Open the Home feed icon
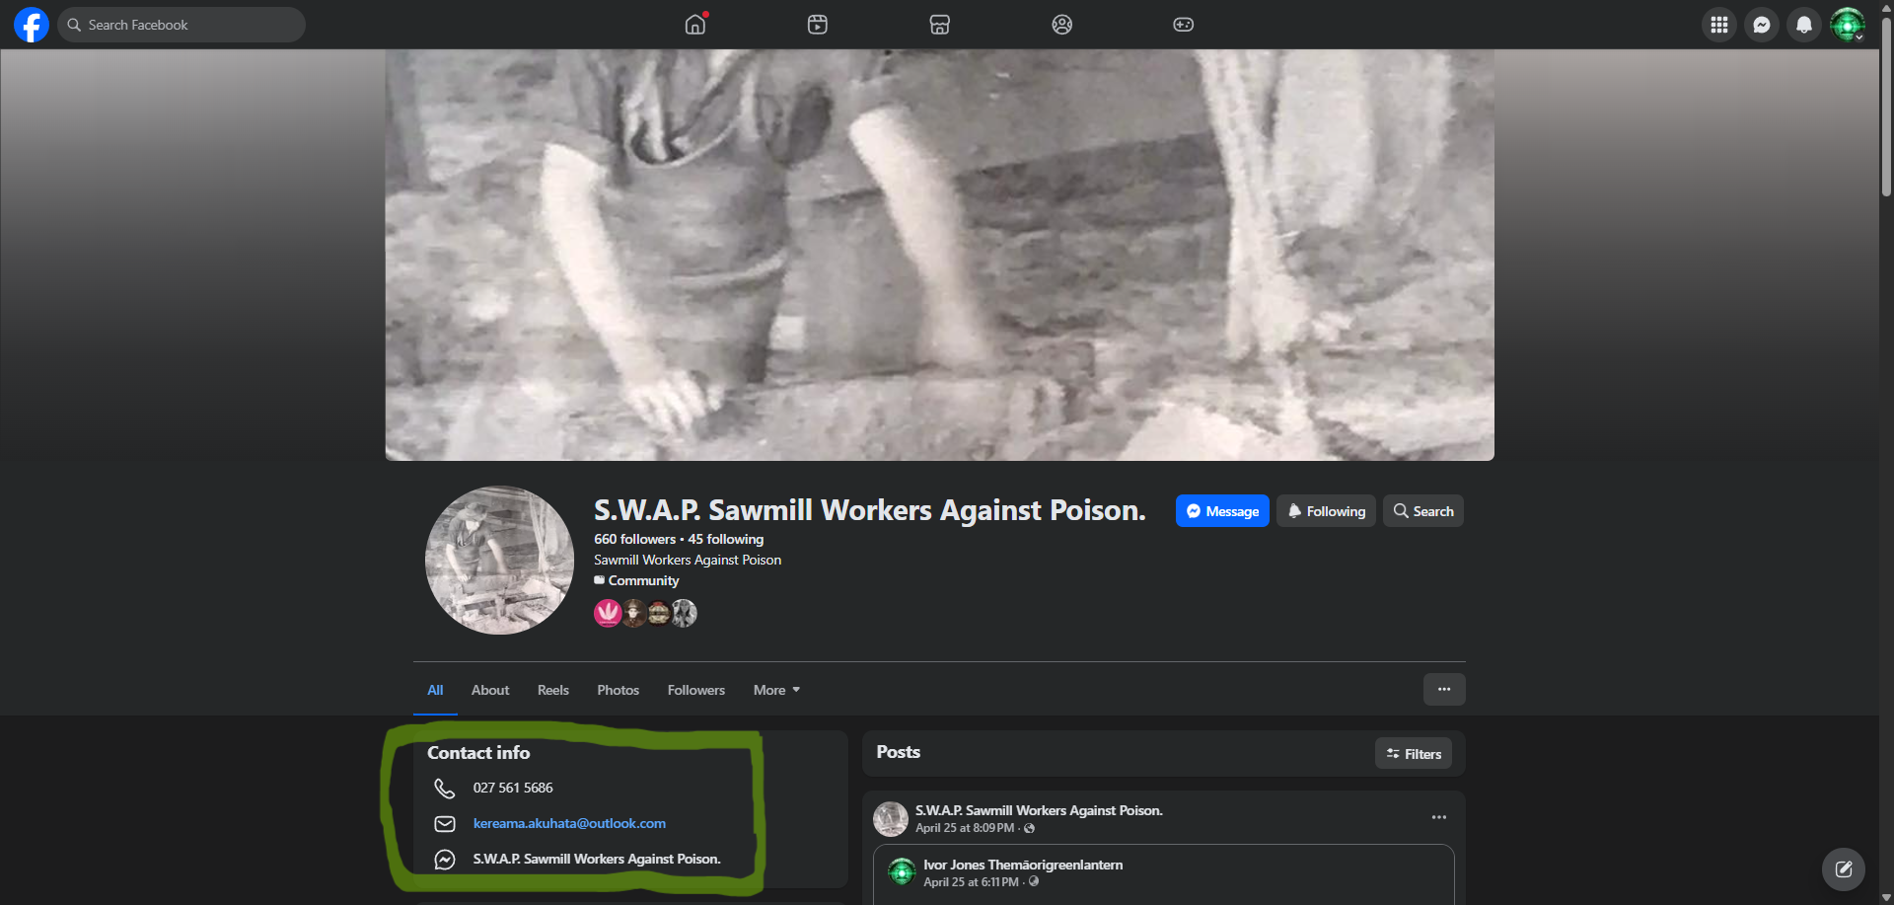The width and height of the screenshot is (1894, 905). pyautogui.click(x=695, y=25)
